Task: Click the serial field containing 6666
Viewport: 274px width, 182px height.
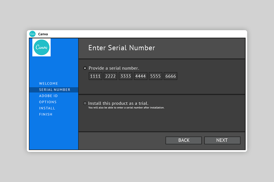Action: 171,76
